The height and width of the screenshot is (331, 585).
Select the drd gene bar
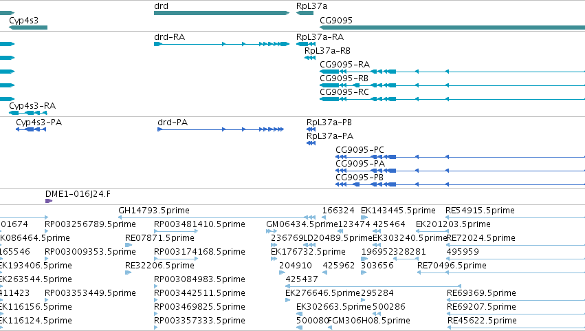click(x=221, y=13)
